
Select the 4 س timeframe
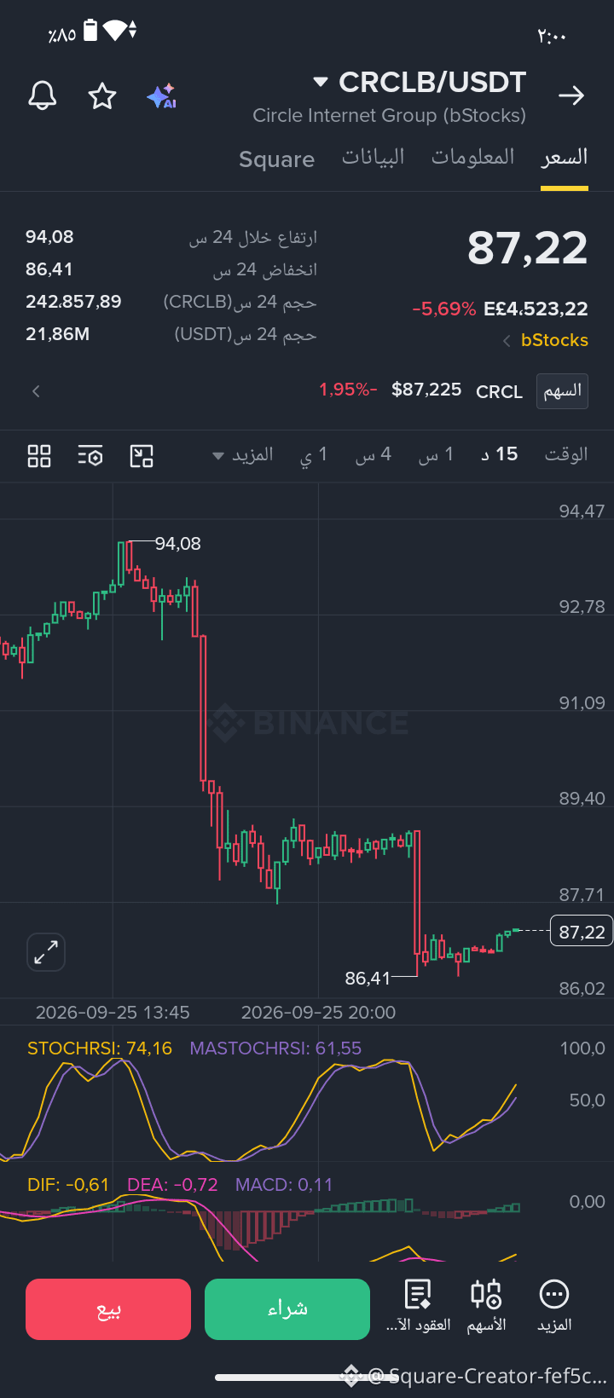(374, 454)
